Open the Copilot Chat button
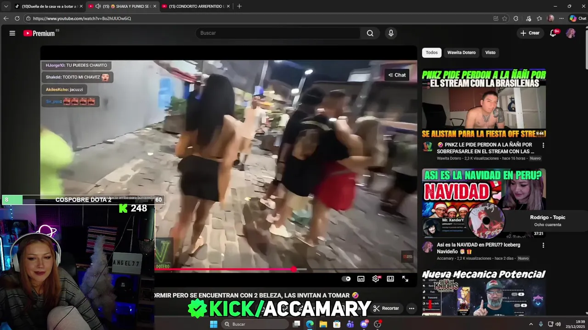The width and height of the screenshot is (588, 330). (x=578, y=18)
